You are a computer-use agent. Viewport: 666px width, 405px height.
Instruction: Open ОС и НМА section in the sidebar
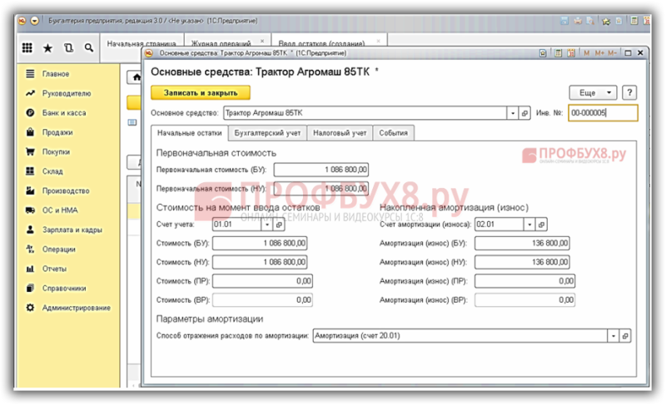click(60, 210)
